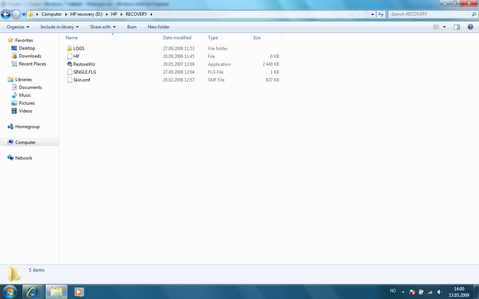Screen dimensions: 479x299
Task: Select the Skin.smf file icon
Action: (x=69, y=80)
